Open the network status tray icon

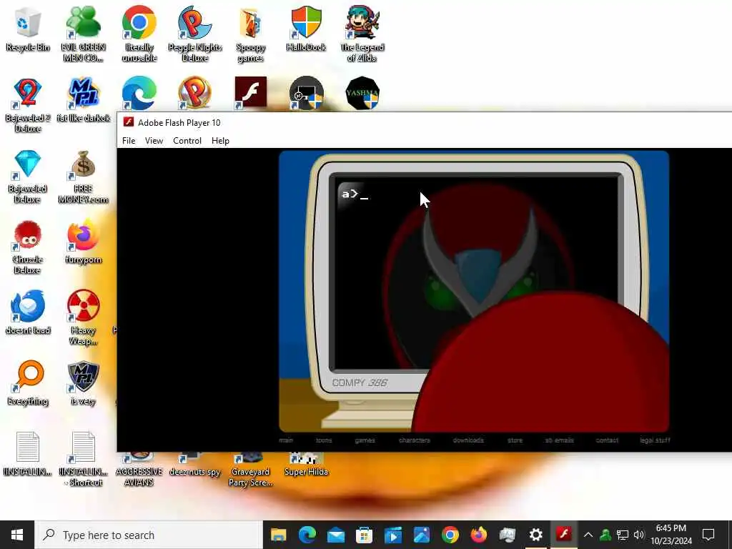tap(623, 535)
